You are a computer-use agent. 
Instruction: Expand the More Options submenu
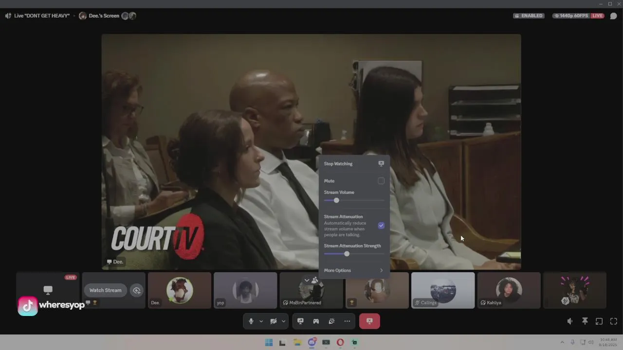pyautogui.click(x=354, y=270)
